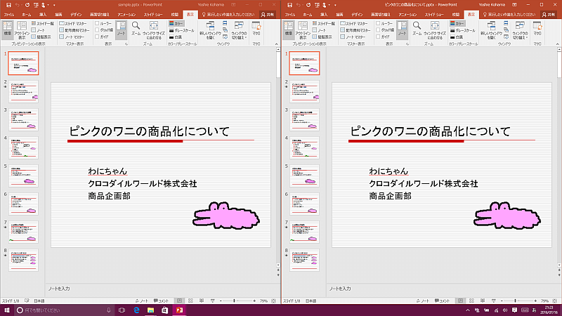Click Save icon in sample.pptx window
The width and height of the screenshot is (562, 316).
[8, 5]
